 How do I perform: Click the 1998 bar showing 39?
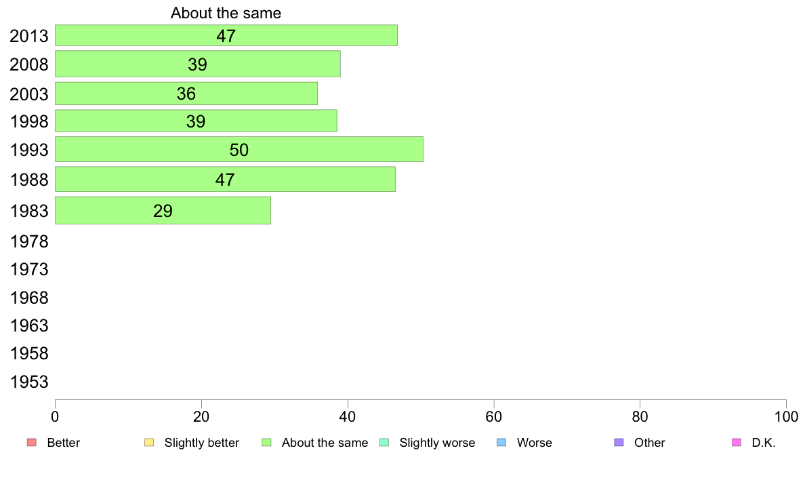point(196,121)
